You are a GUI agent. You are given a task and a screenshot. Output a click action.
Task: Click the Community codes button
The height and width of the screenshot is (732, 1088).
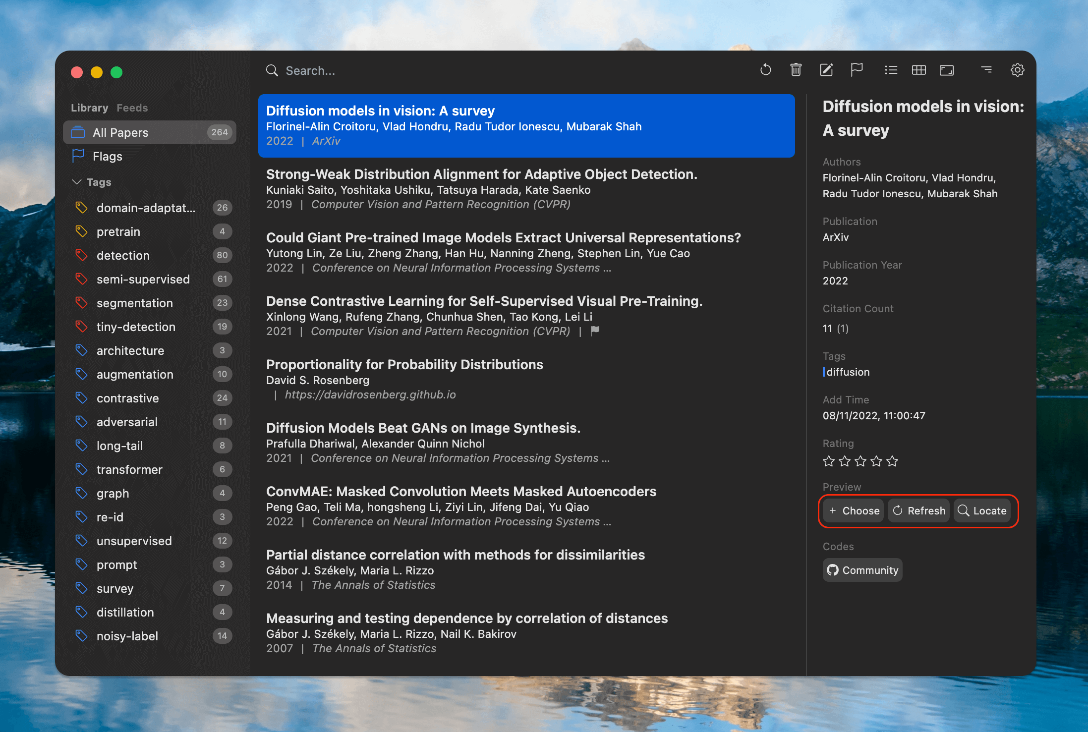pyautogui.click(x=862, y=570)
